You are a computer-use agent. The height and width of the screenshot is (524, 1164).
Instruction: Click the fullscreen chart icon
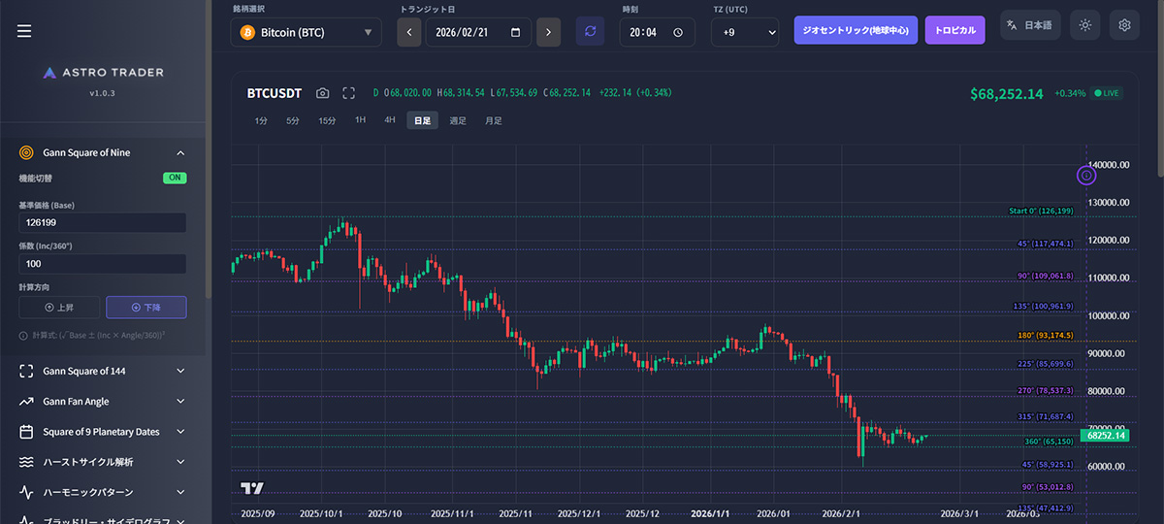point(349,93)
